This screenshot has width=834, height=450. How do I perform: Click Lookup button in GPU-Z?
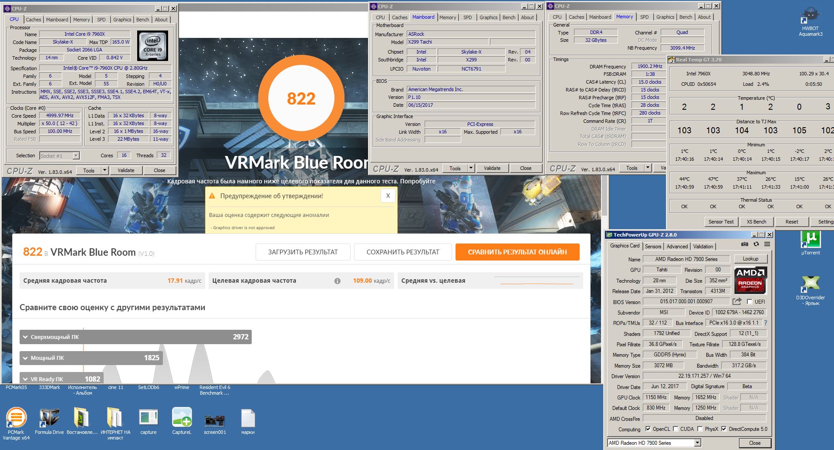point(750,259)
